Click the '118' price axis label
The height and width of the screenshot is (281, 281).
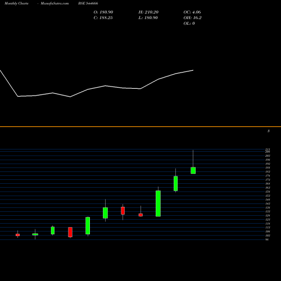(268, 224)
